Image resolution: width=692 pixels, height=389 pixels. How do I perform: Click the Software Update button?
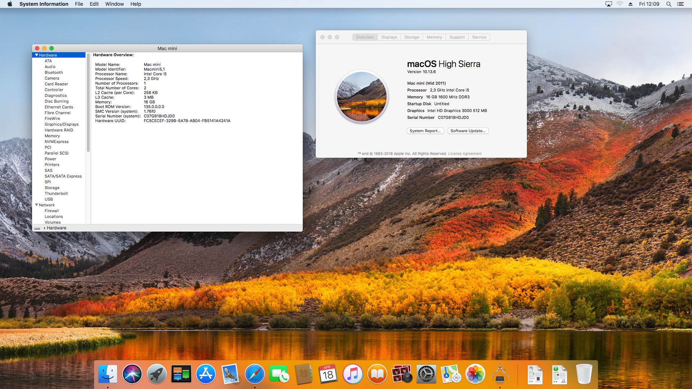tap(468, 131)
